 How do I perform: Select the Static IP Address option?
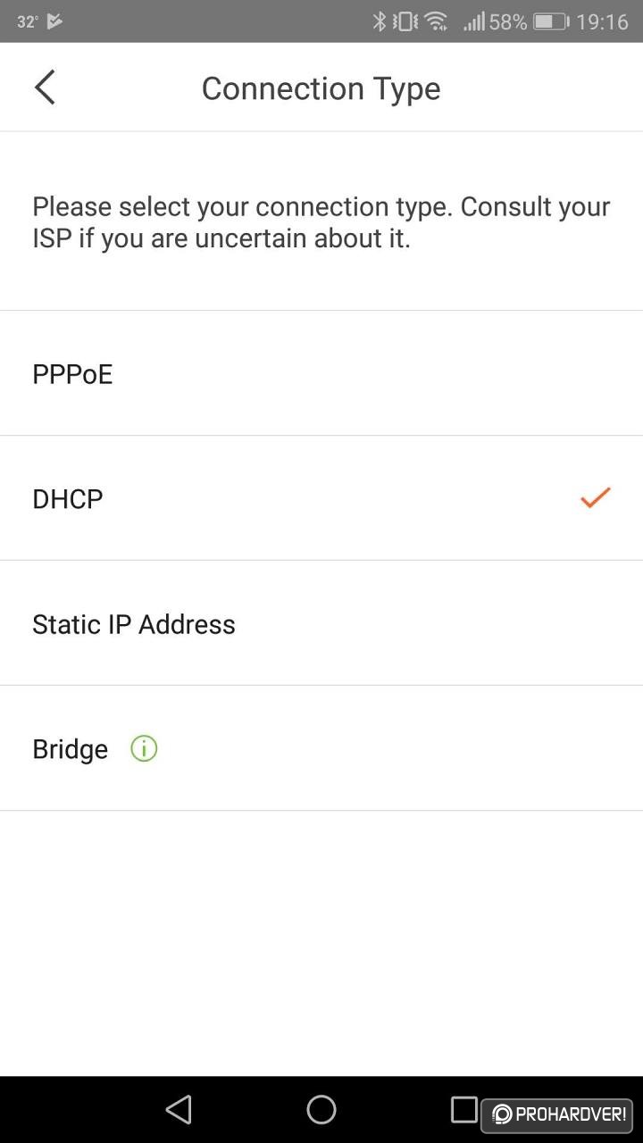321,623
